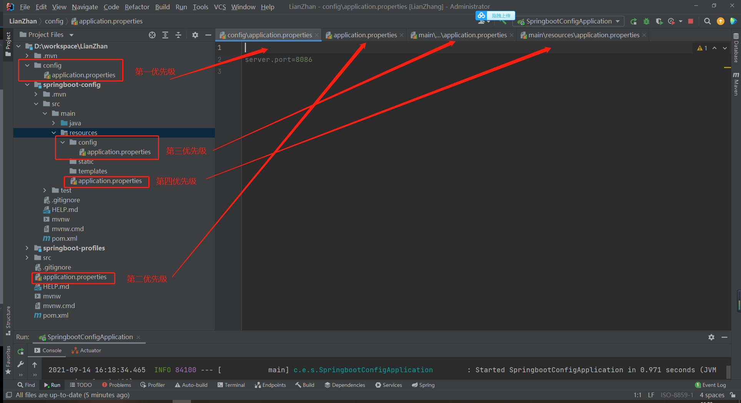Viewport: 741px width, 403px height.
Task: Click LF line separator in status bar
Action: 651,395
